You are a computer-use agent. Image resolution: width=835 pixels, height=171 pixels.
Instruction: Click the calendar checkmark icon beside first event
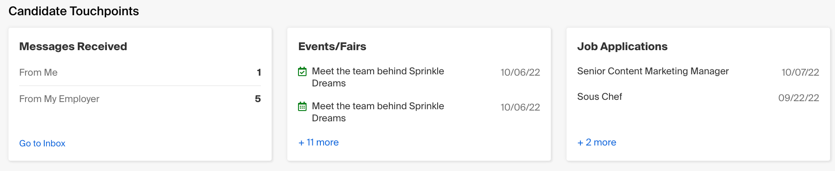coord(302,72)
